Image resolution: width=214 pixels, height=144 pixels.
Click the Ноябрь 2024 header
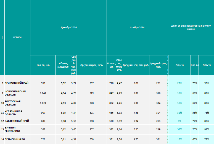137,27
